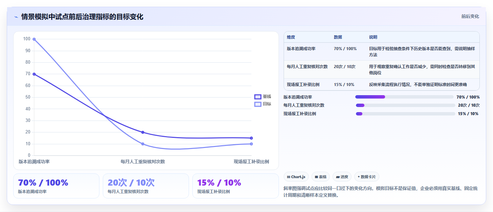Click the header icon beside the chart title

[16, 17]
